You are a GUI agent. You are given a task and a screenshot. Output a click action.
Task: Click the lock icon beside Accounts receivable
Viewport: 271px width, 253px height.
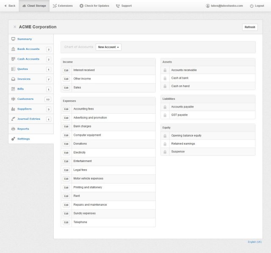point(165,70)
